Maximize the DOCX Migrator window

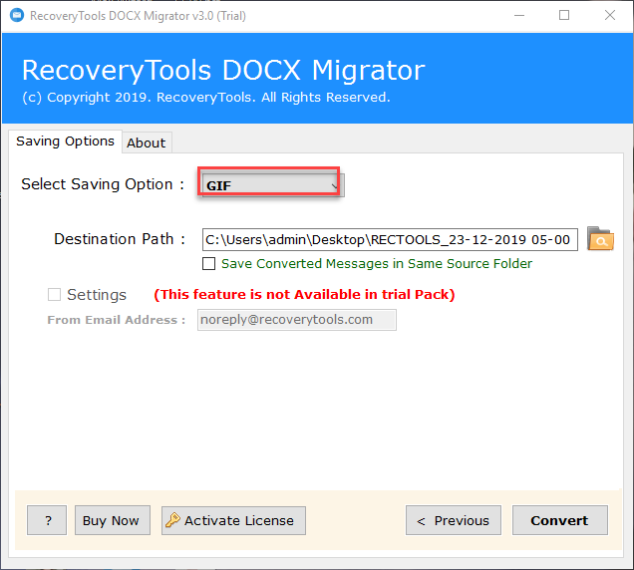564,16
